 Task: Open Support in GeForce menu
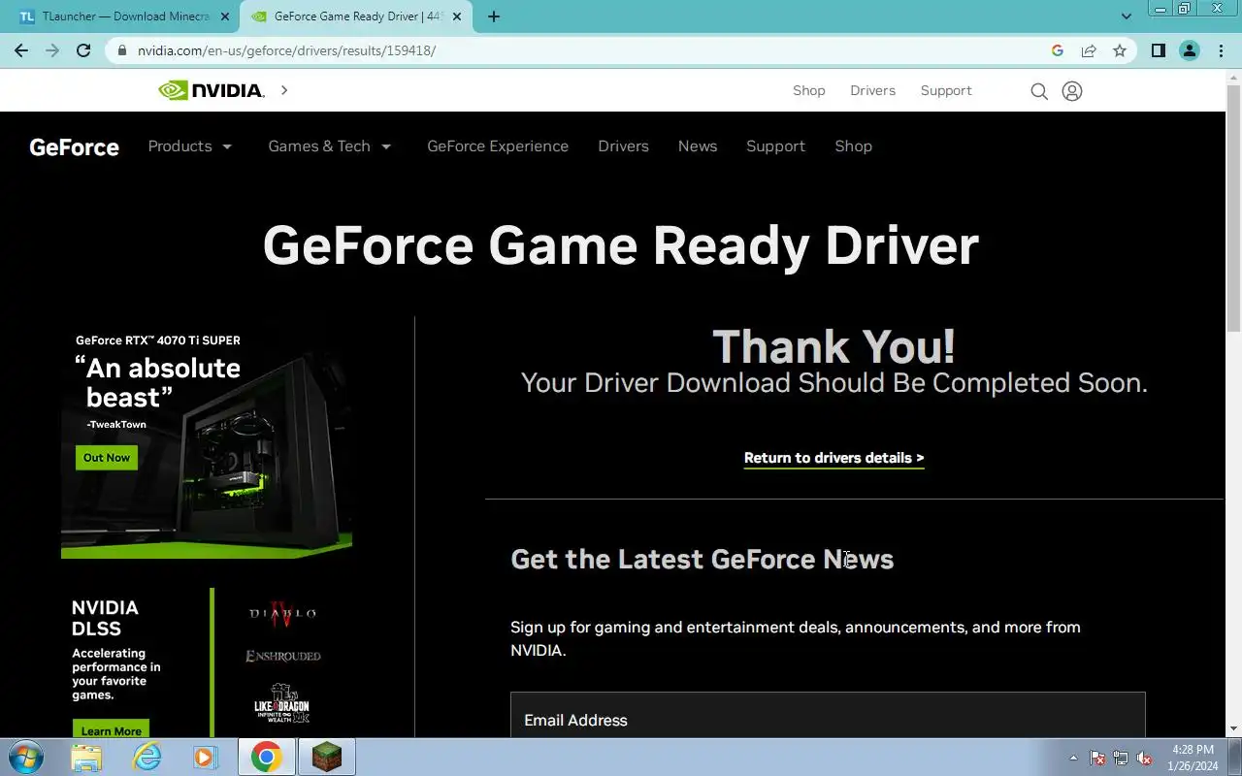(x=775, y=146)
